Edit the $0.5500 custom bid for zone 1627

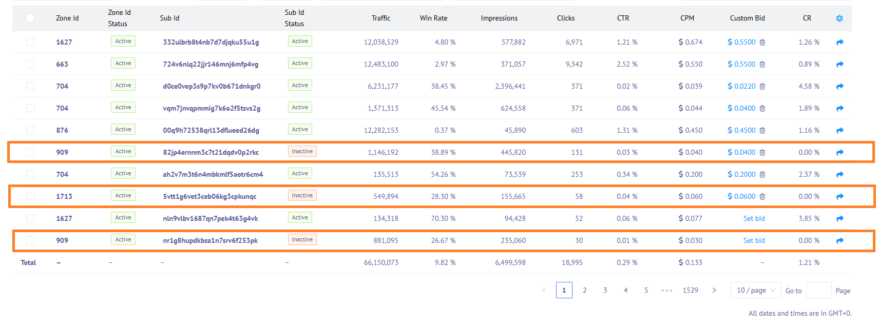pyautogui.click(x=741, y=42)
